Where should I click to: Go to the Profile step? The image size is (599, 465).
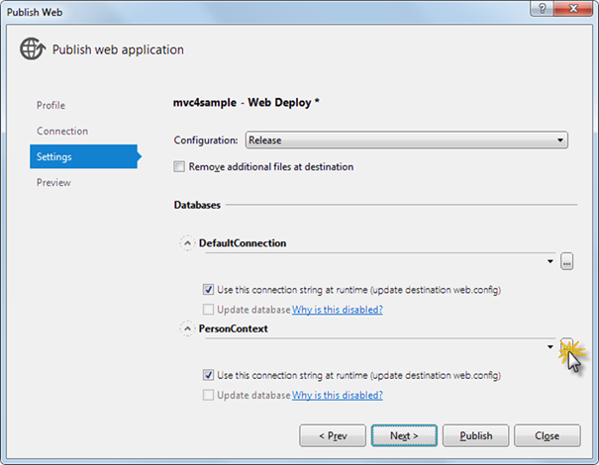[x=50, y=106]
